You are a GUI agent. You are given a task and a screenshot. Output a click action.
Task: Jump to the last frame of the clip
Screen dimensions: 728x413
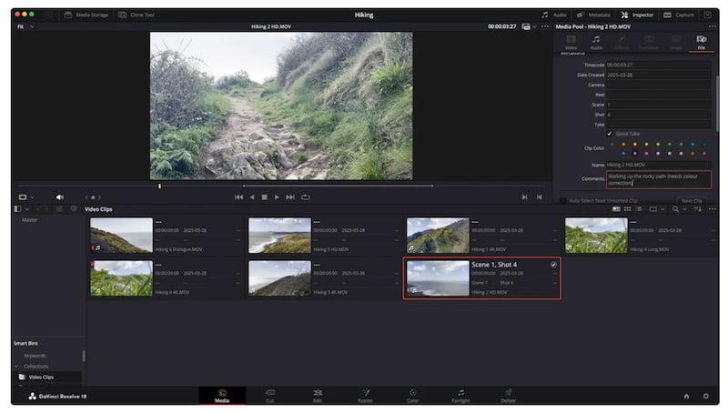(x=290, y=197)
